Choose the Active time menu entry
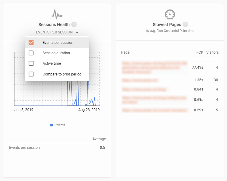Screen dimensions: 227x181 pyautogui.click(x=57, y=64)
